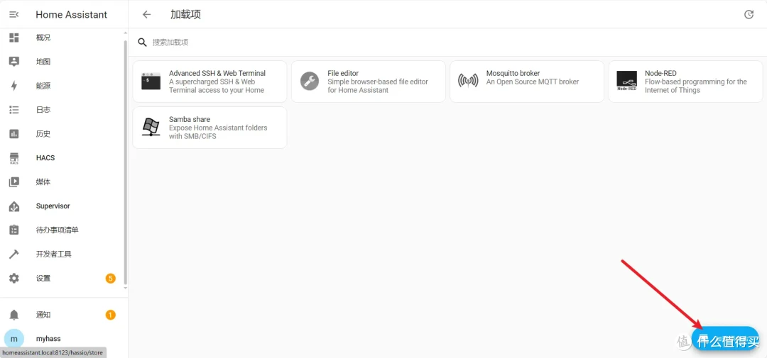Click the myhass profile name
The width and height of the screenshot is (767, 358).
click(48, 338)
